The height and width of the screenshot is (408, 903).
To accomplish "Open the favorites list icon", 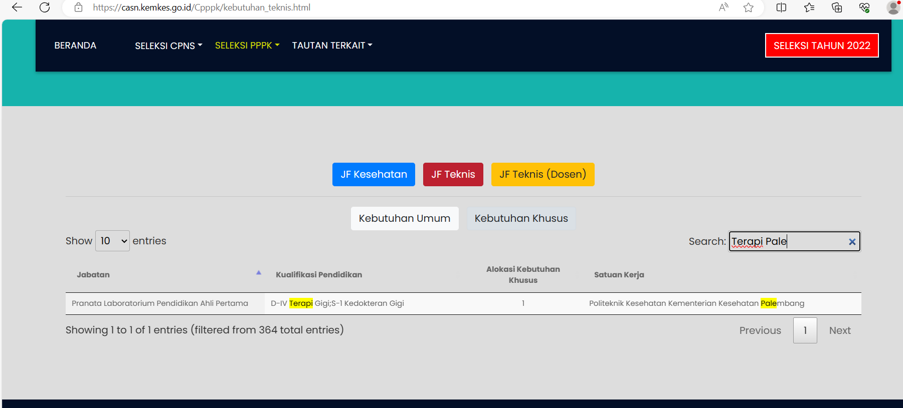I will coord(809,8).
